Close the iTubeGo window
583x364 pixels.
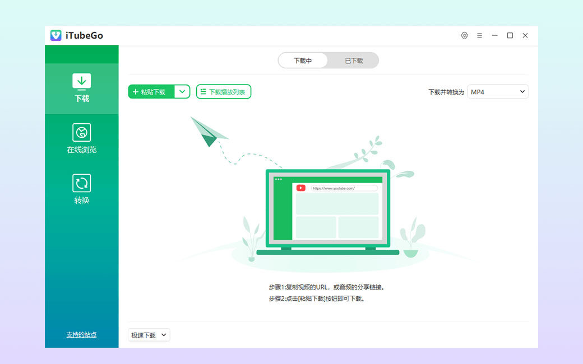pyautogui.click(x=525, y=35)
